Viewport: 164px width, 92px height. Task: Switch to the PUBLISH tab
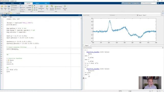[37, 3]
